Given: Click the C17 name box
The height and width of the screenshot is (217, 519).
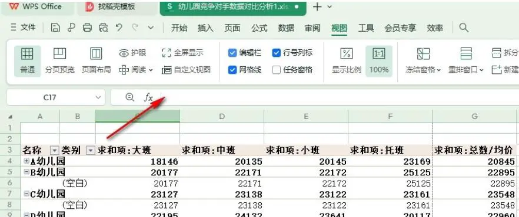Looking at the screenshot, I should click(x=49, y=97).
